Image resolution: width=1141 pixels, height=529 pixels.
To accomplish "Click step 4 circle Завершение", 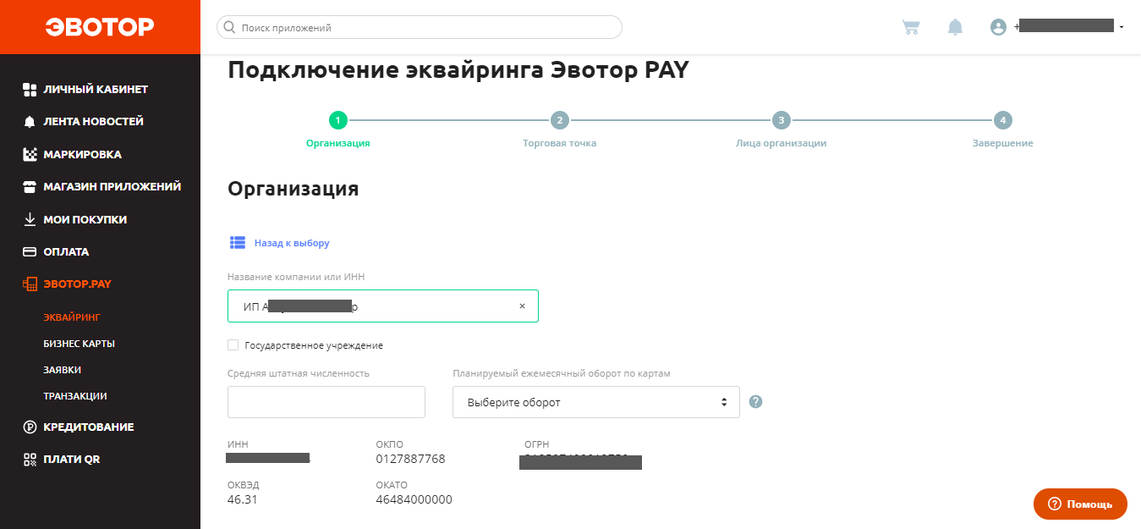I will 1002,120.
